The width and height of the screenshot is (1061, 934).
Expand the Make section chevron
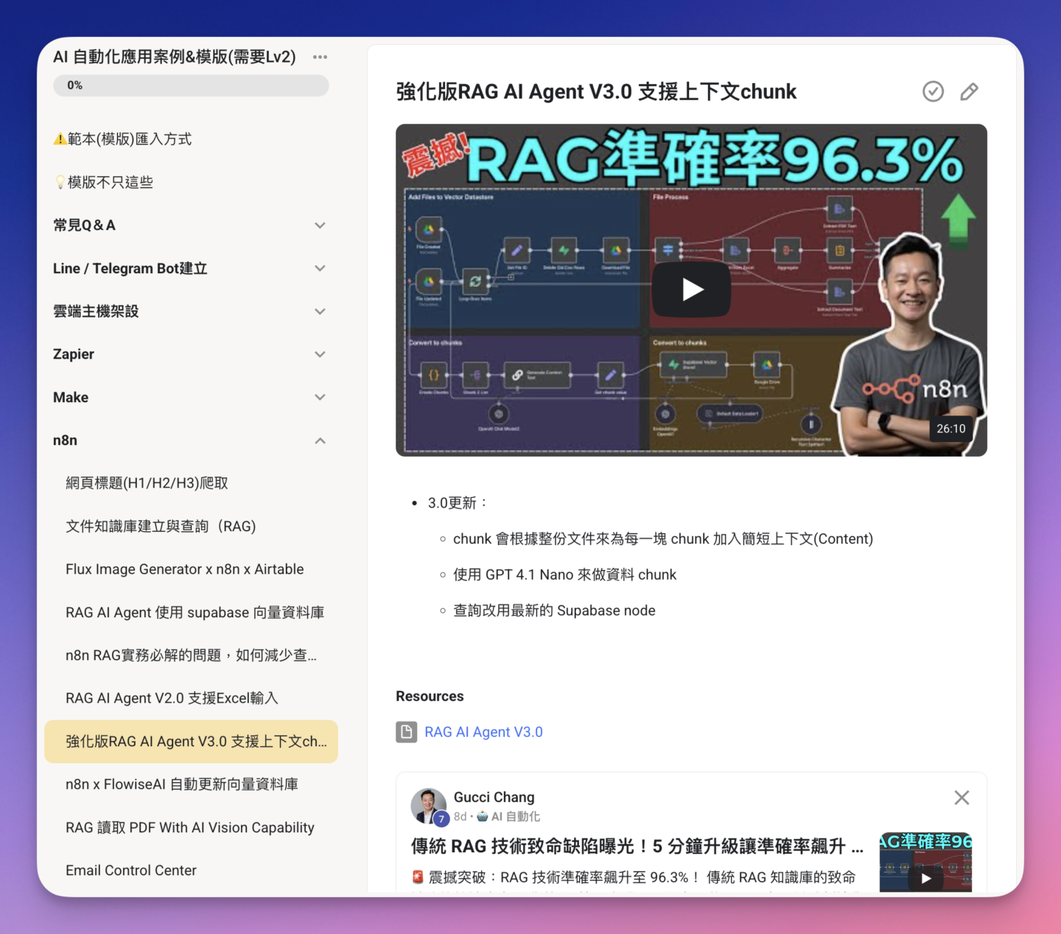pos(320,397)
